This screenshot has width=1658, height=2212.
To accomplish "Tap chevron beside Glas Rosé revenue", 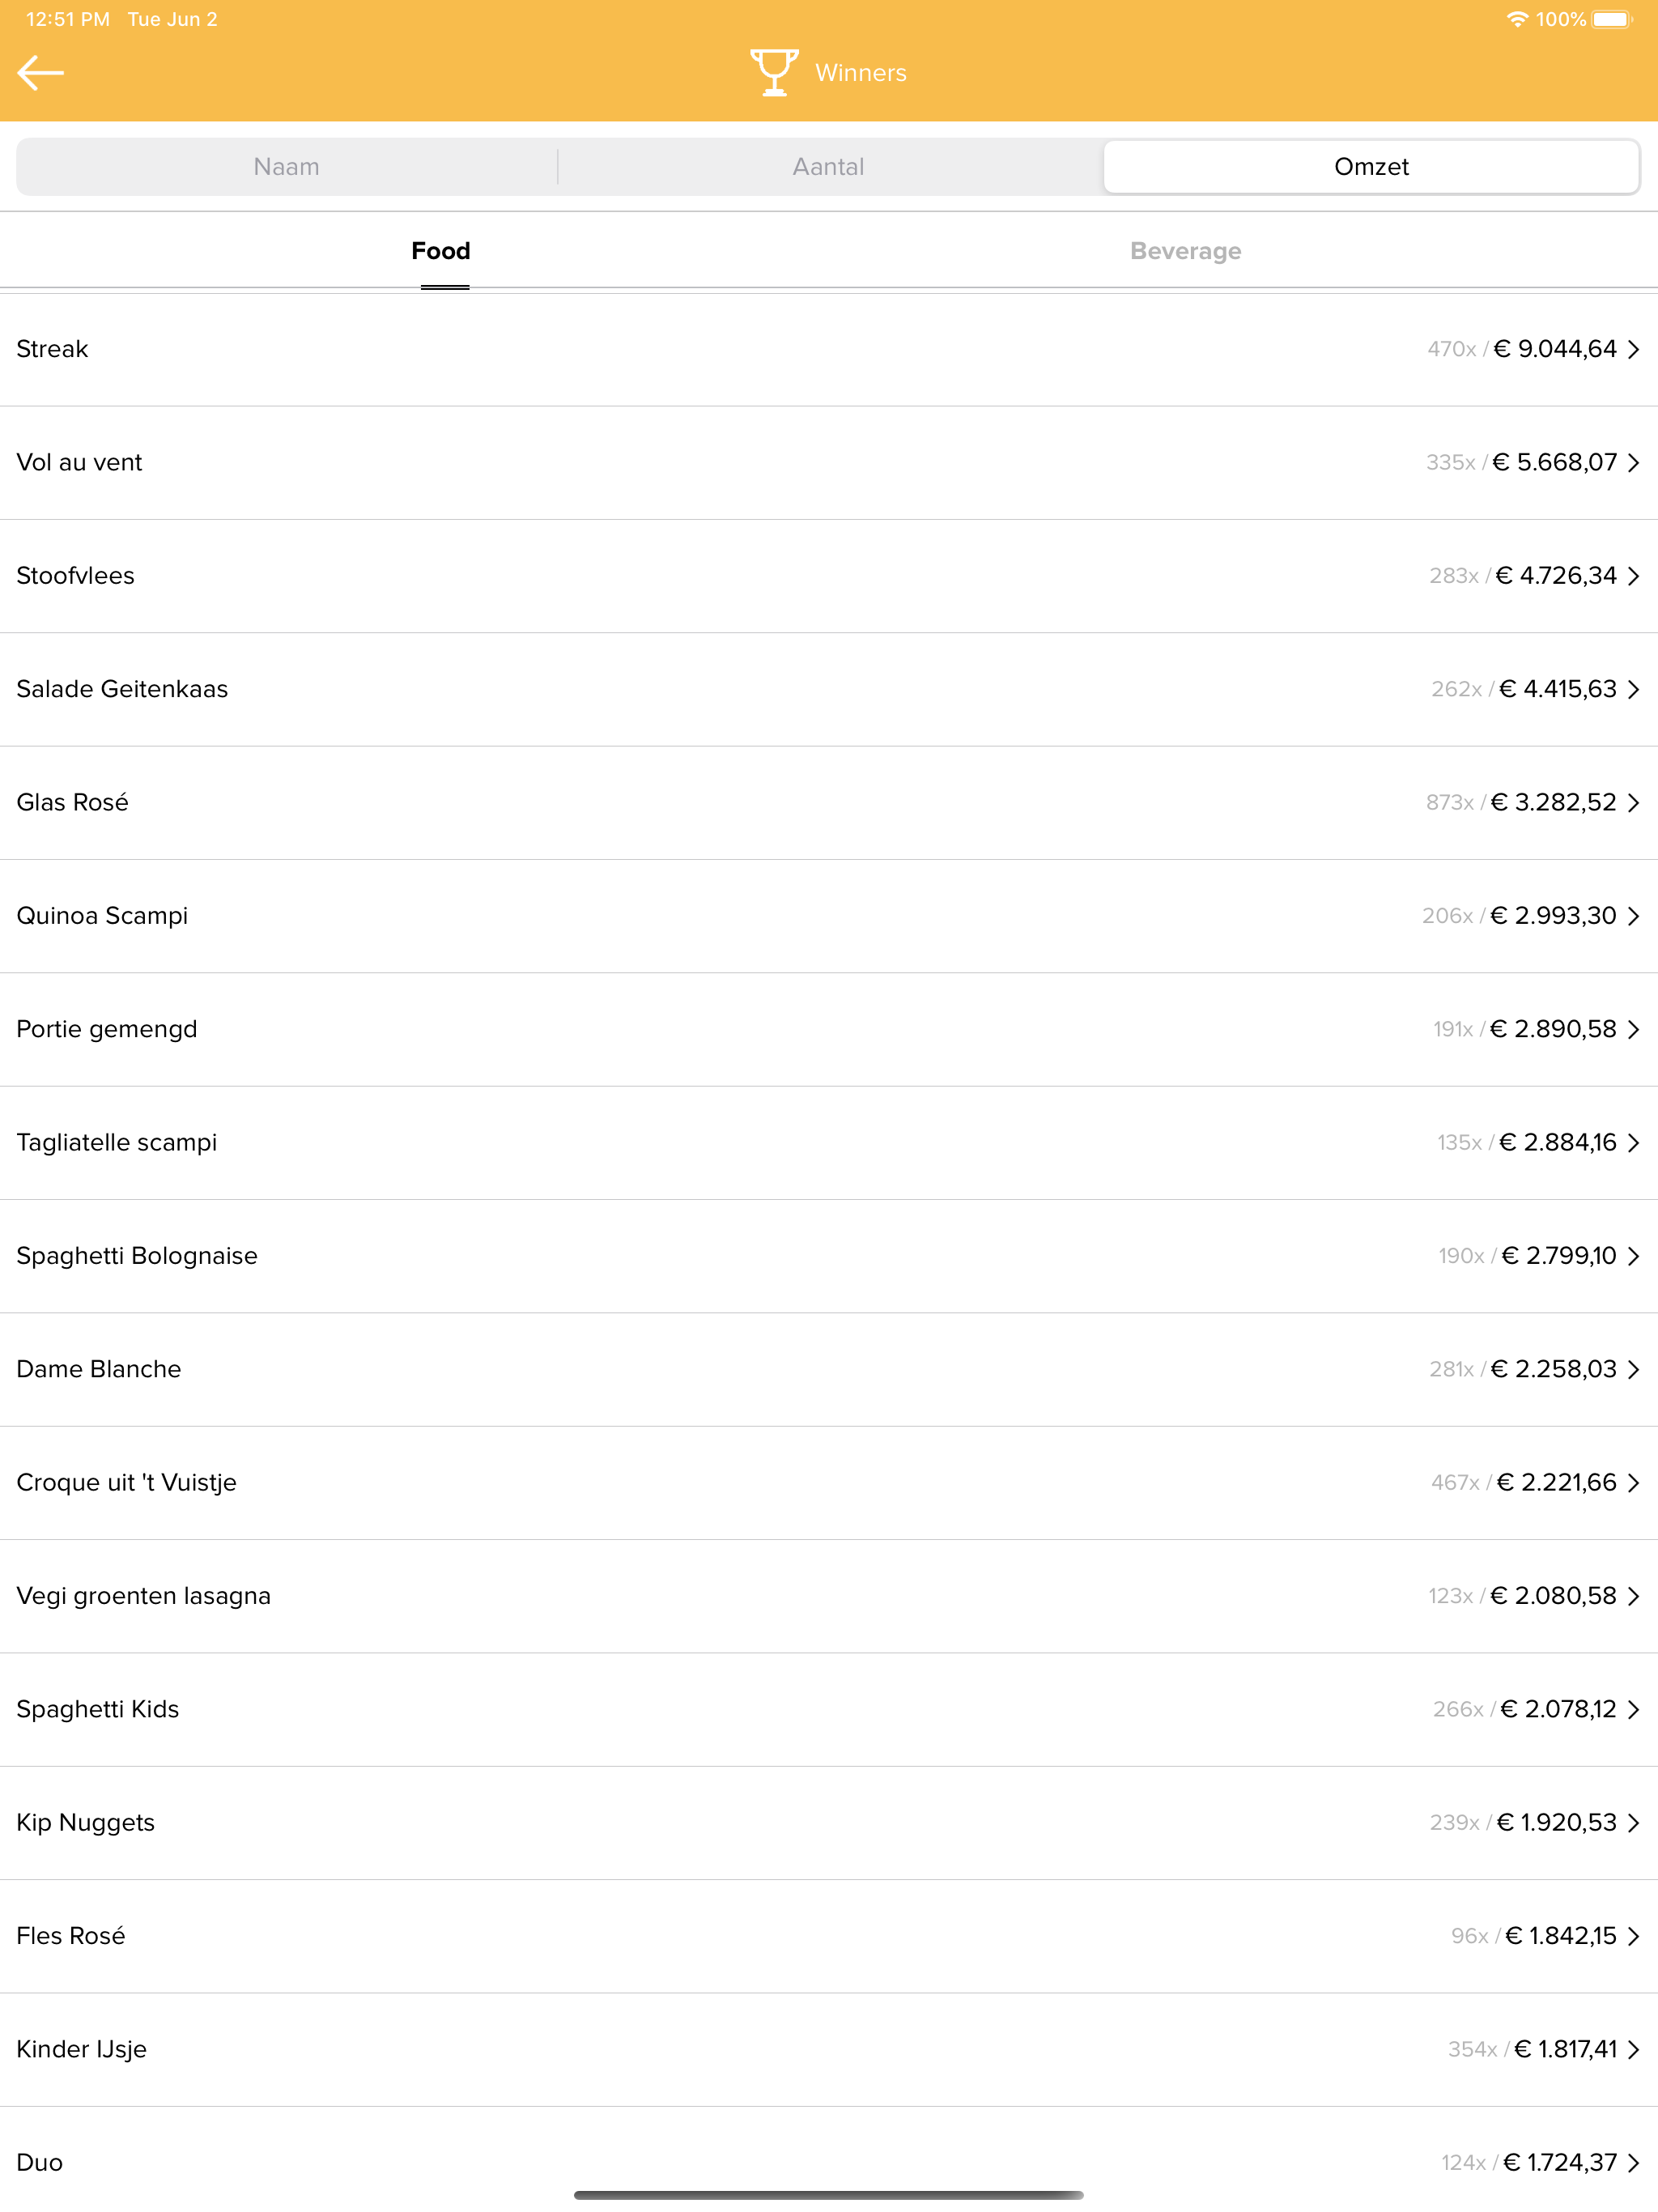I will pos(1633,802).
